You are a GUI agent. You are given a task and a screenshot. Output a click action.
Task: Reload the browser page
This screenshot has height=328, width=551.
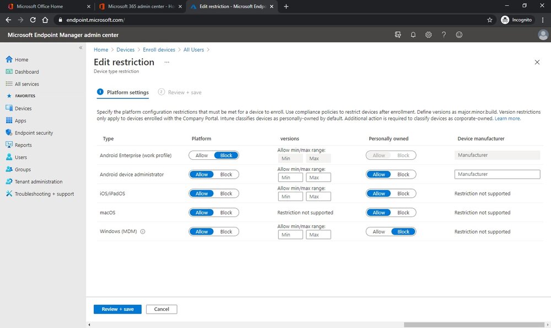pyautogui.click(x=33, y=20)
